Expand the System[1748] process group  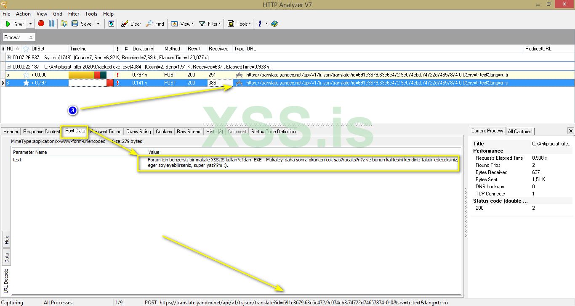coord(9,57)
